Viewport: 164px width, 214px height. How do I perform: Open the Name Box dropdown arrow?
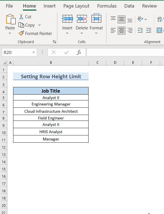[34, 52]
